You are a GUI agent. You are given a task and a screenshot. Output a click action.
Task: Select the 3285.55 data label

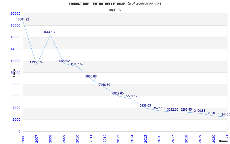click(186, 110)
